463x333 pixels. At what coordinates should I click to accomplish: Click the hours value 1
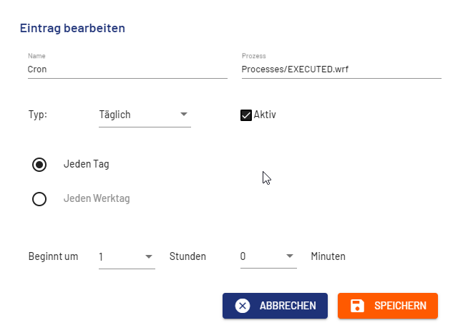click(x=102, y=256)
